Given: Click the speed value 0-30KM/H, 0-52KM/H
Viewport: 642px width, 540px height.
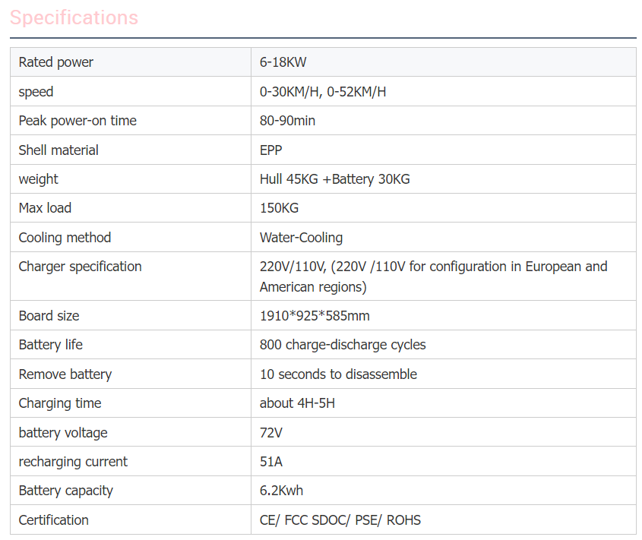Looking at the screenshot, I should (323, 92).
